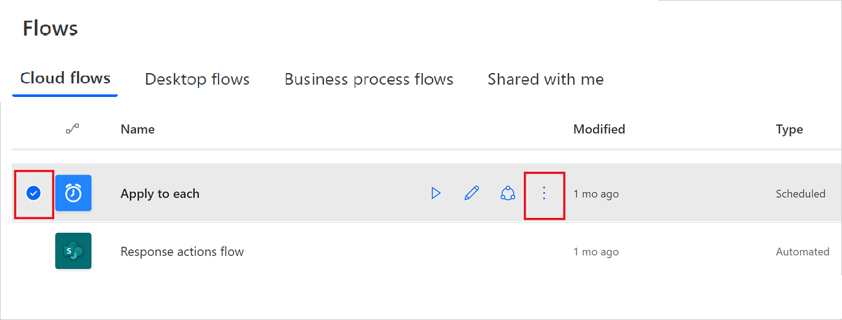Click the Flows page heading
This screenshot has width=842, height=320.
[x=50, y=28]
